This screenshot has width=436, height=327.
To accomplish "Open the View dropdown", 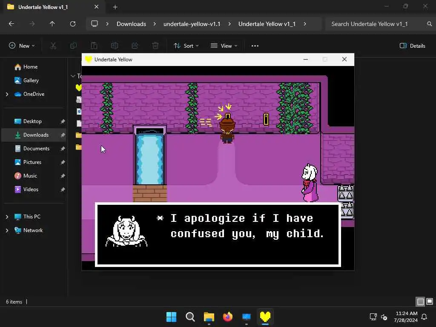I will click(224, 46).
